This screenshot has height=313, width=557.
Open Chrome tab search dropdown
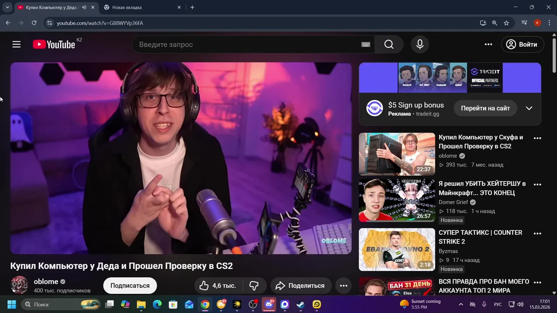point(7,7)
